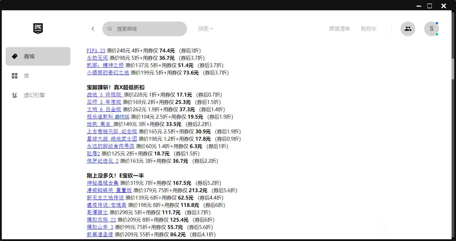The image size is (456, 241).
Task: Click heading 刚上没多久！E宝砍一半
Action: (x=115, y=176)
